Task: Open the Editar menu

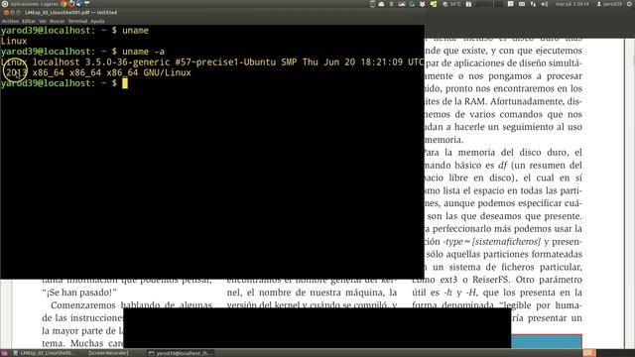Action: pyautogui.click(x=29, y=21)
